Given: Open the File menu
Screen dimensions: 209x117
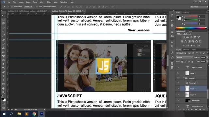Looking at the screenshot, I should point(9,2).
